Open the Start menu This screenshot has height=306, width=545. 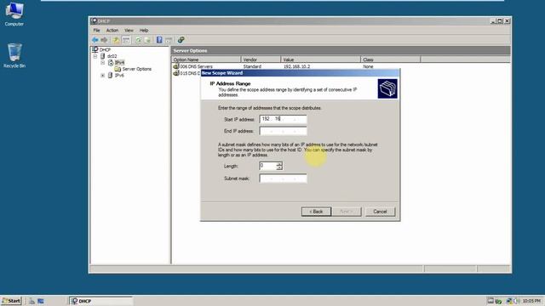(11, 301)
